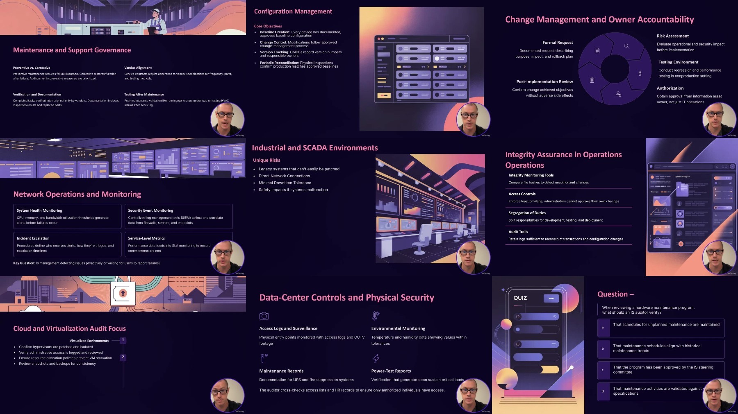Click the Key Question line on the Network Operations slide
This screenshot has width=738, height=414.
87,263
